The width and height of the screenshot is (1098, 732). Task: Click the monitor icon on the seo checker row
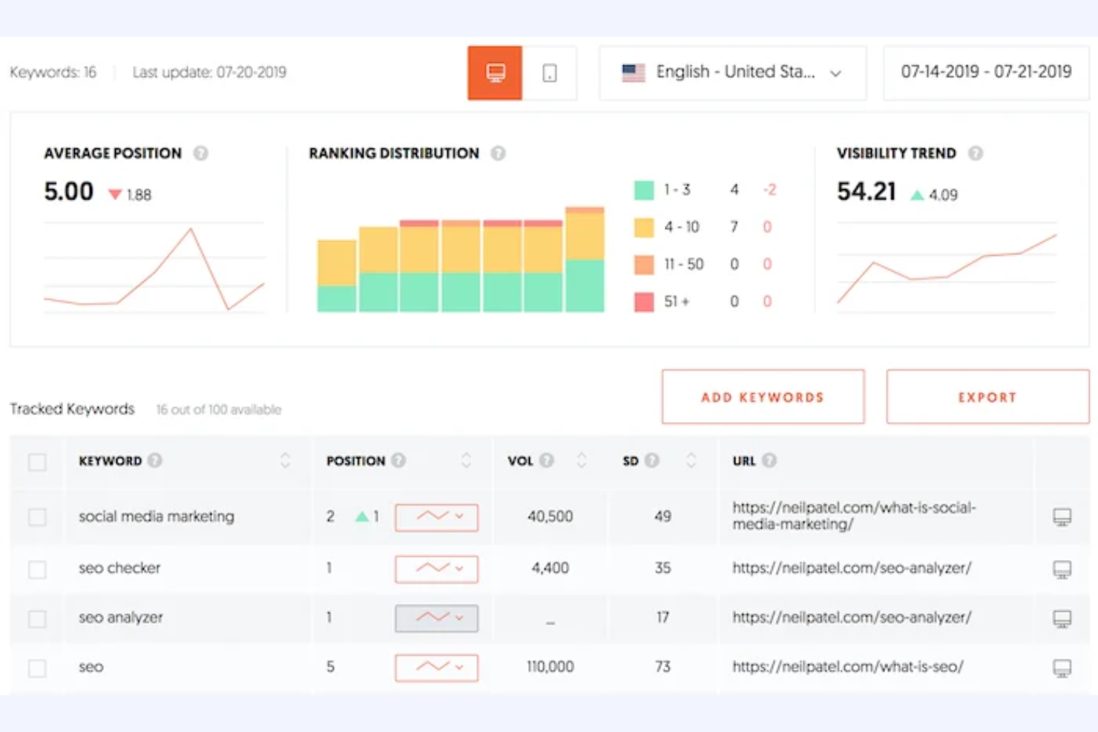pyautogui.click(x=1062, y=569)
